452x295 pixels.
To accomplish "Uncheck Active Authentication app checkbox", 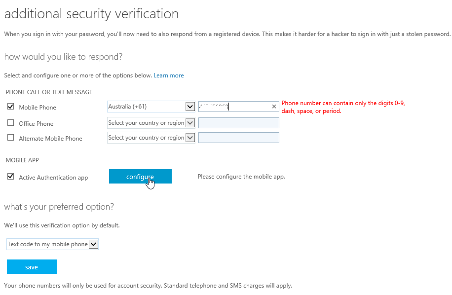I will [x=10, y=176].
